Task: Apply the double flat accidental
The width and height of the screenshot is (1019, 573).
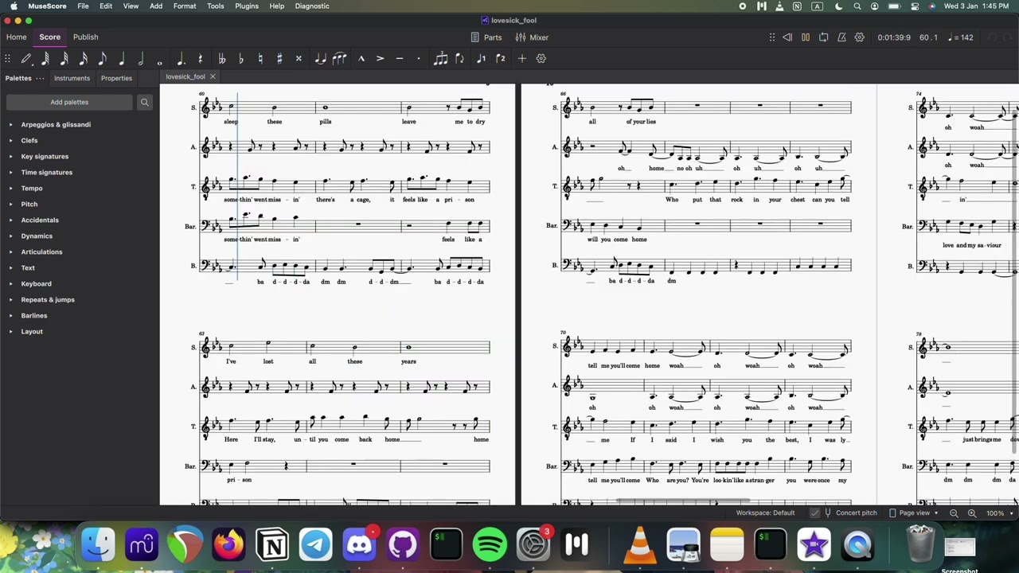Action: pyautogui.click(x=222, y=58)
